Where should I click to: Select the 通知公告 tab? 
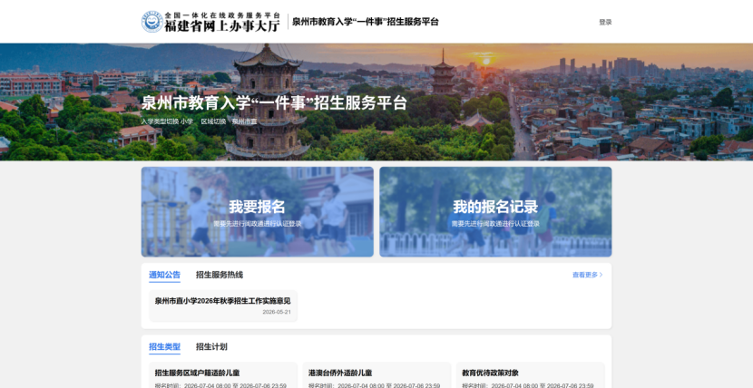(164, 275)
